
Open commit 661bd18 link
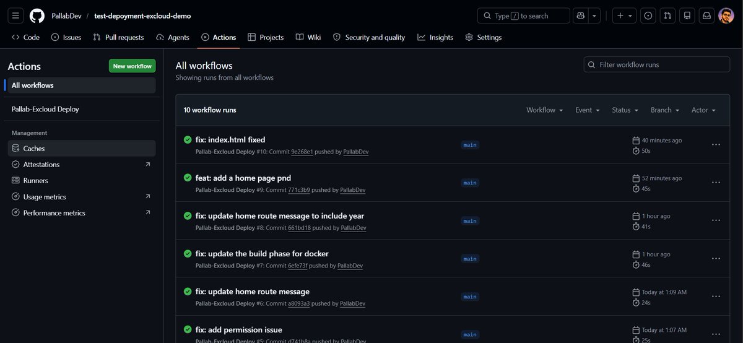click(299, 228)
